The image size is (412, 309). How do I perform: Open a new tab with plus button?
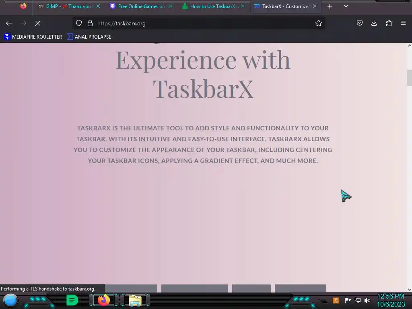330,6
